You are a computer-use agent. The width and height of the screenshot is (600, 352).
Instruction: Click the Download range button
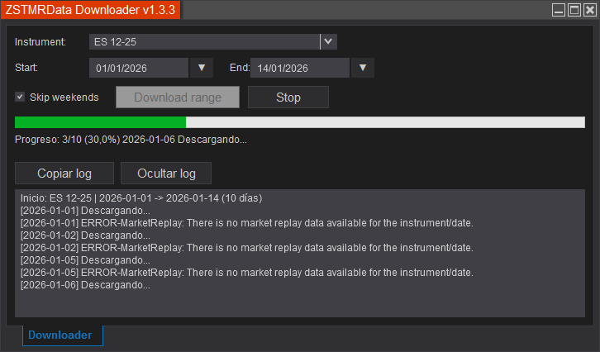178,98
